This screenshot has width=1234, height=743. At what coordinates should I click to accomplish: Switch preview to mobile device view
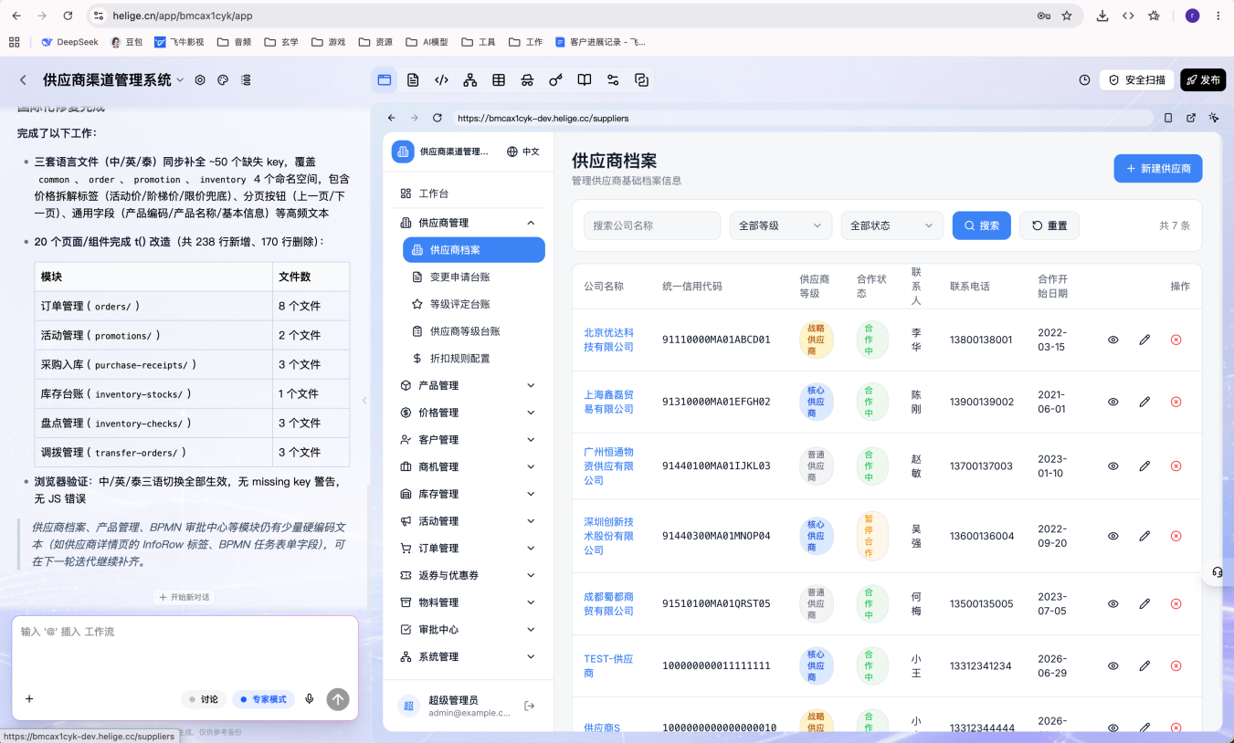coord(1168,118)
